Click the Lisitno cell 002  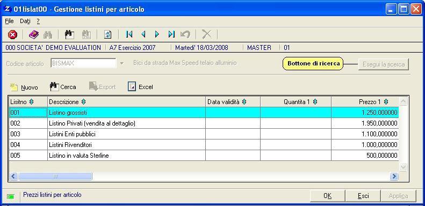28,123
